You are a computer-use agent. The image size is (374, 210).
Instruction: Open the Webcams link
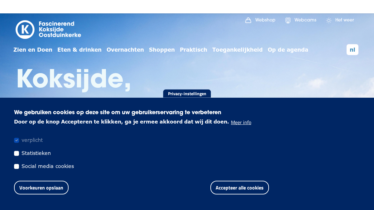point(305,20)
